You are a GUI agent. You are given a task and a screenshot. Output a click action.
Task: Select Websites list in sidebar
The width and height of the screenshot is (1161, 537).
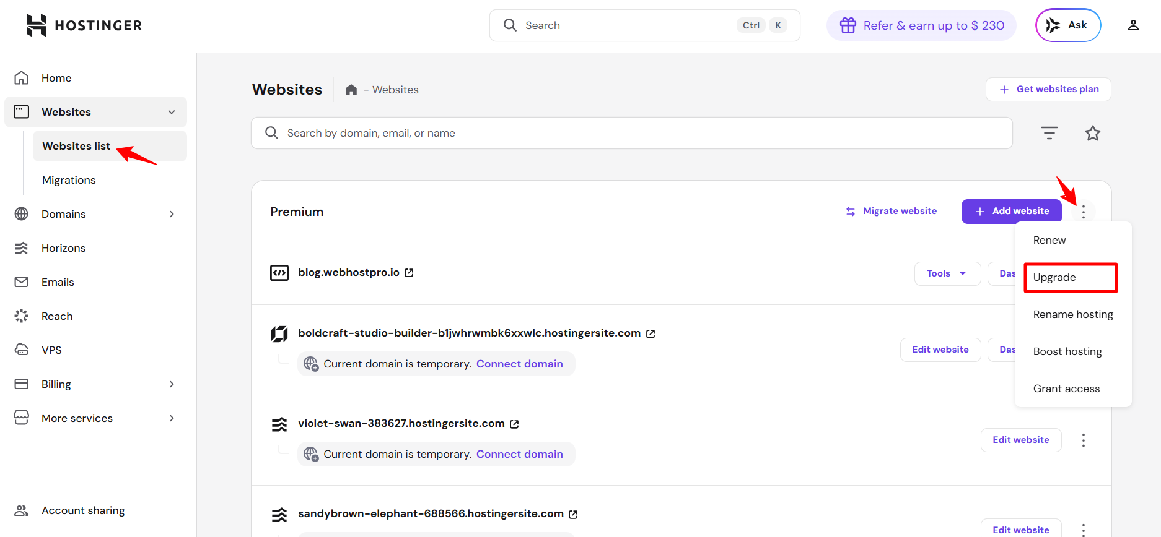110,146
